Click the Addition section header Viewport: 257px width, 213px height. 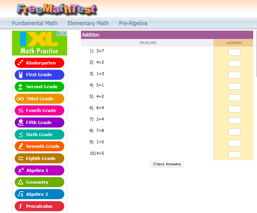coord(167,35)
